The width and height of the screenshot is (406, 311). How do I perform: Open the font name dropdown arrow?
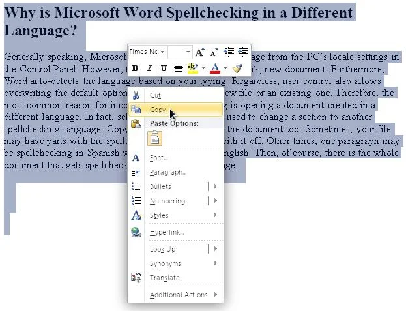click(163, 52)
